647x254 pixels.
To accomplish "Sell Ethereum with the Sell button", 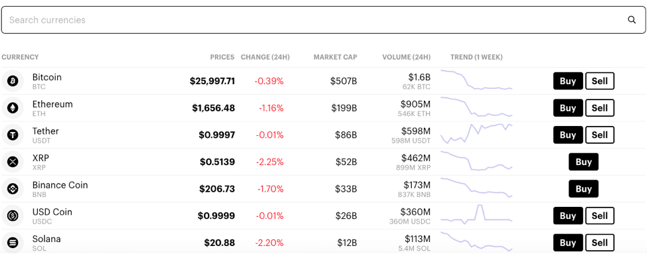I will click(x=600, y=108).
